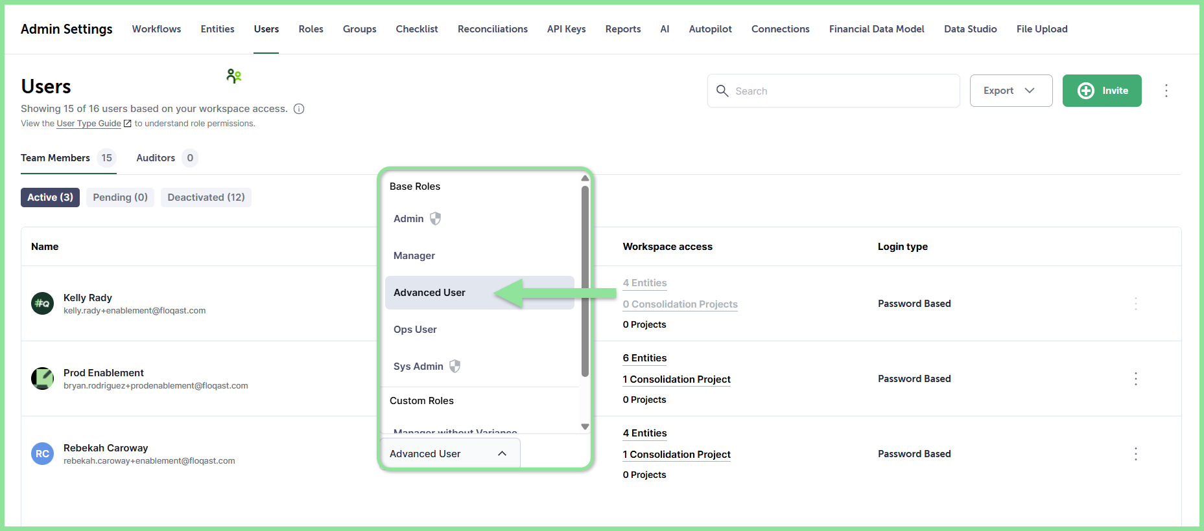
Task: Click into the Search users field
Action: (x=833, y=91)
